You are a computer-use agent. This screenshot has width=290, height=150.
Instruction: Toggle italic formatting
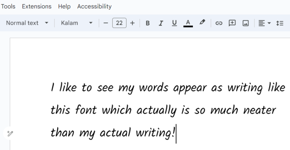(161, 23)
